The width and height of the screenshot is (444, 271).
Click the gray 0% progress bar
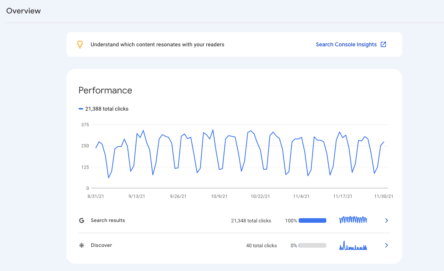click(312, 245)
